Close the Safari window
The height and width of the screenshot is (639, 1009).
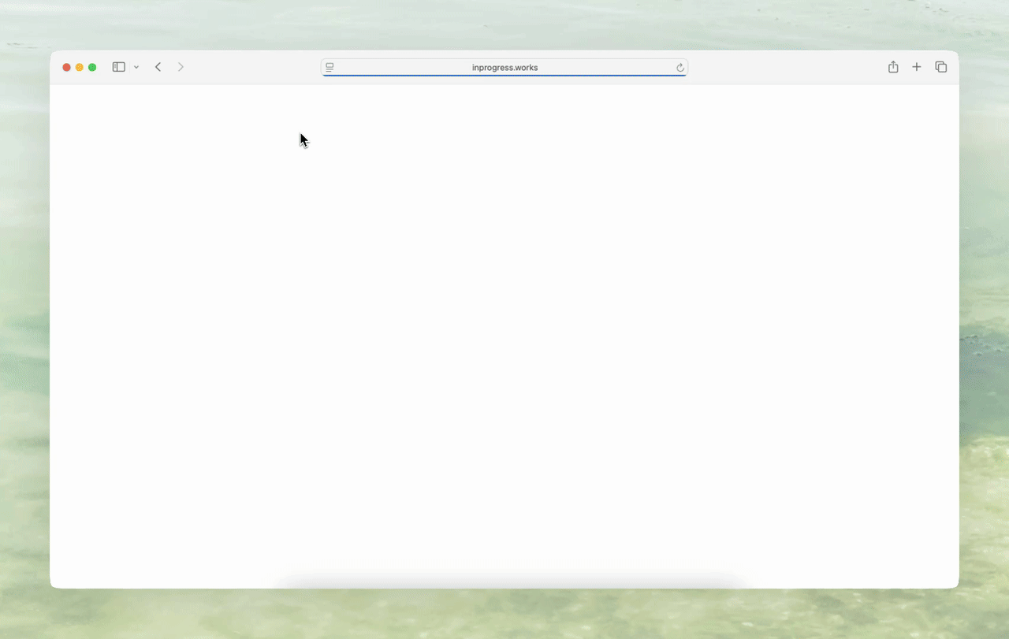pos(67,67)
